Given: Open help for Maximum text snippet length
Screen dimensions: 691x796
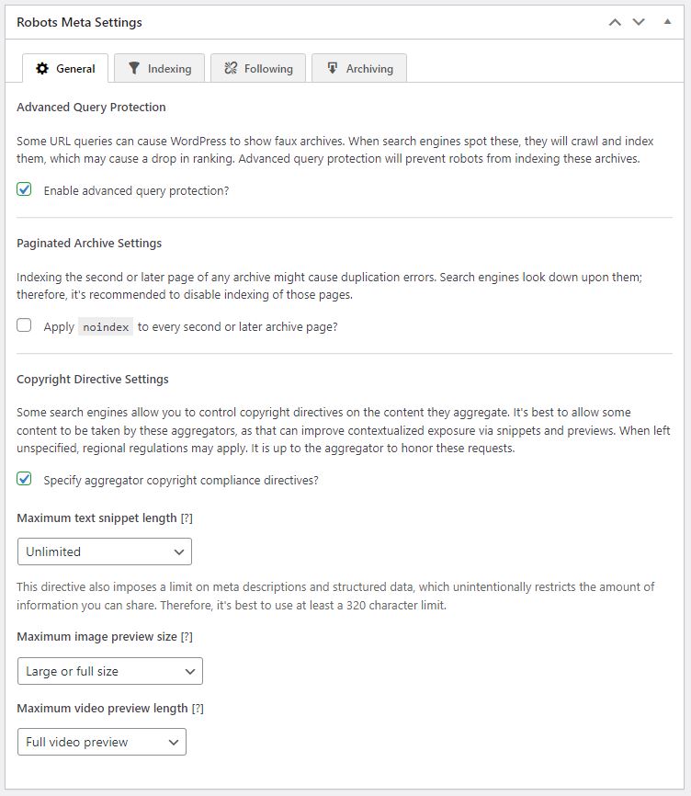Looking at the screenshot, I should (x=187, y=518).
